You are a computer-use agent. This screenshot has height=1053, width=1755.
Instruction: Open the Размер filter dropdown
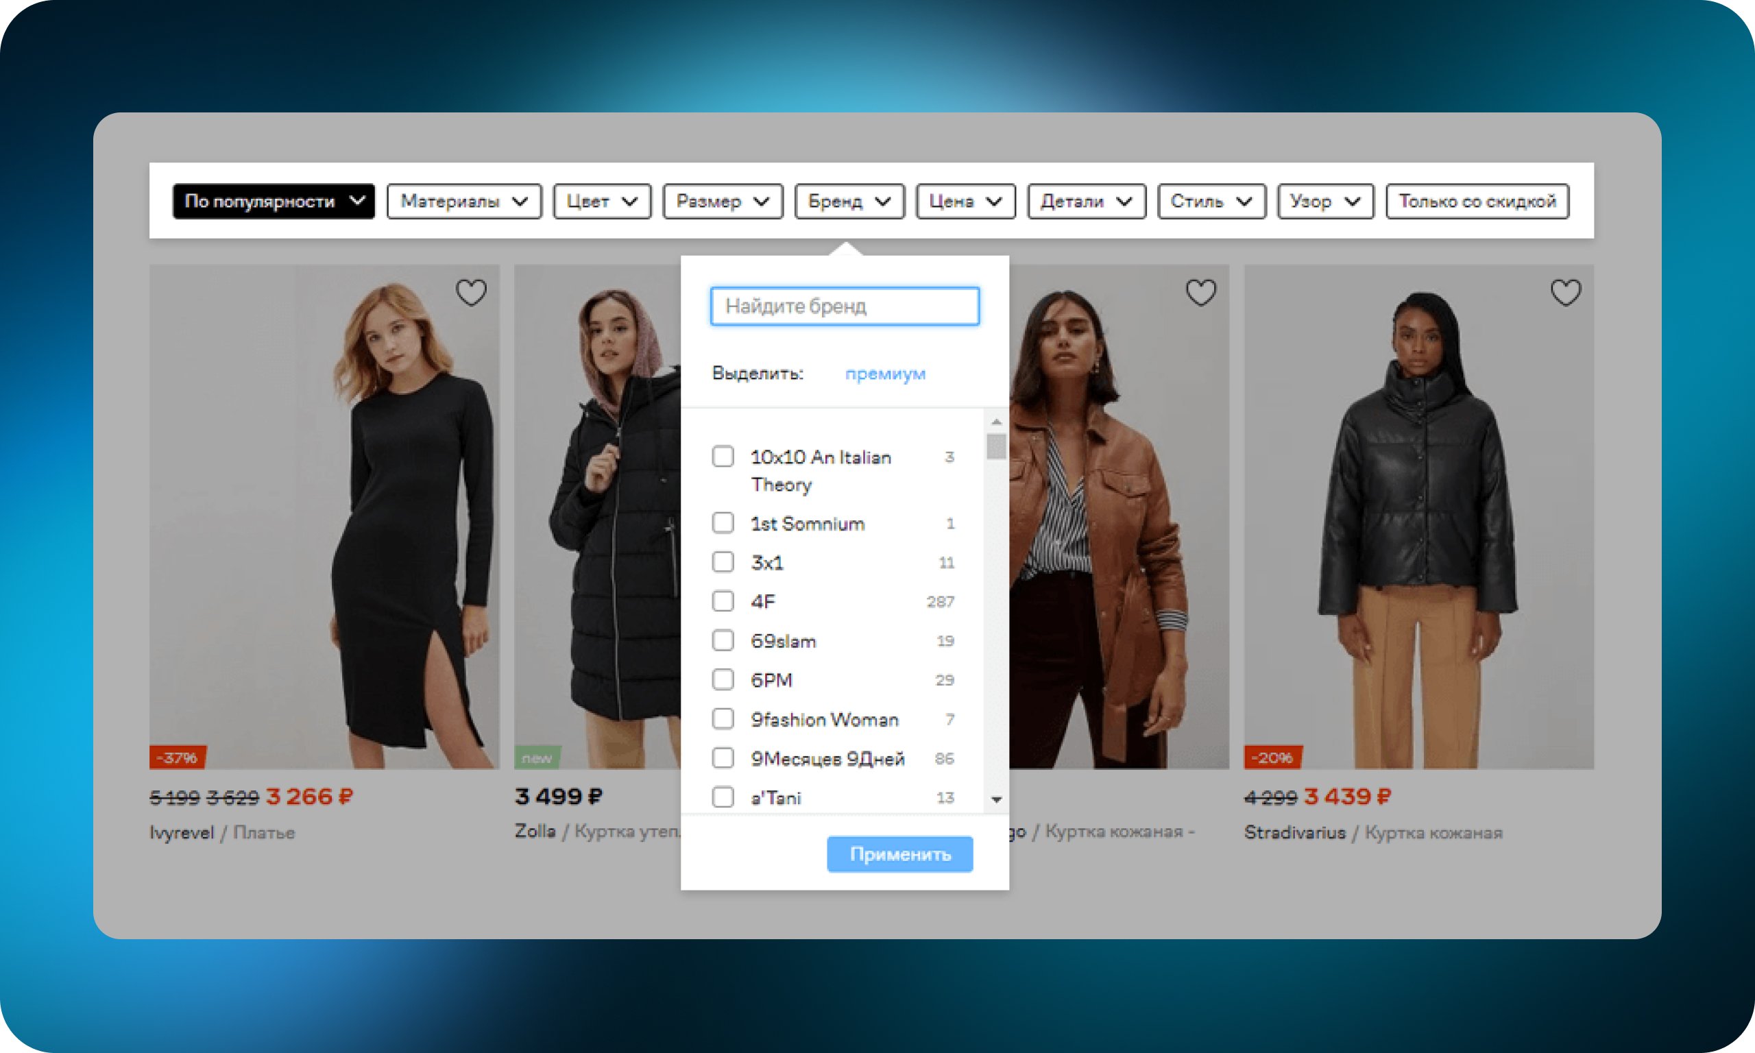click(x=722, y=202)
